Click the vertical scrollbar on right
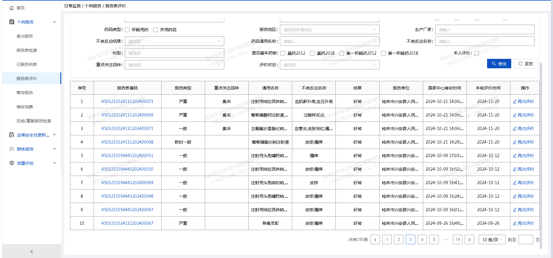The width and height of the screenshot is (553, 258). (x=541, y=147)
